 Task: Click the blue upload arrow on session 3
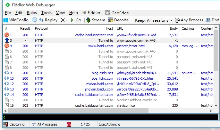coord(7,40)
